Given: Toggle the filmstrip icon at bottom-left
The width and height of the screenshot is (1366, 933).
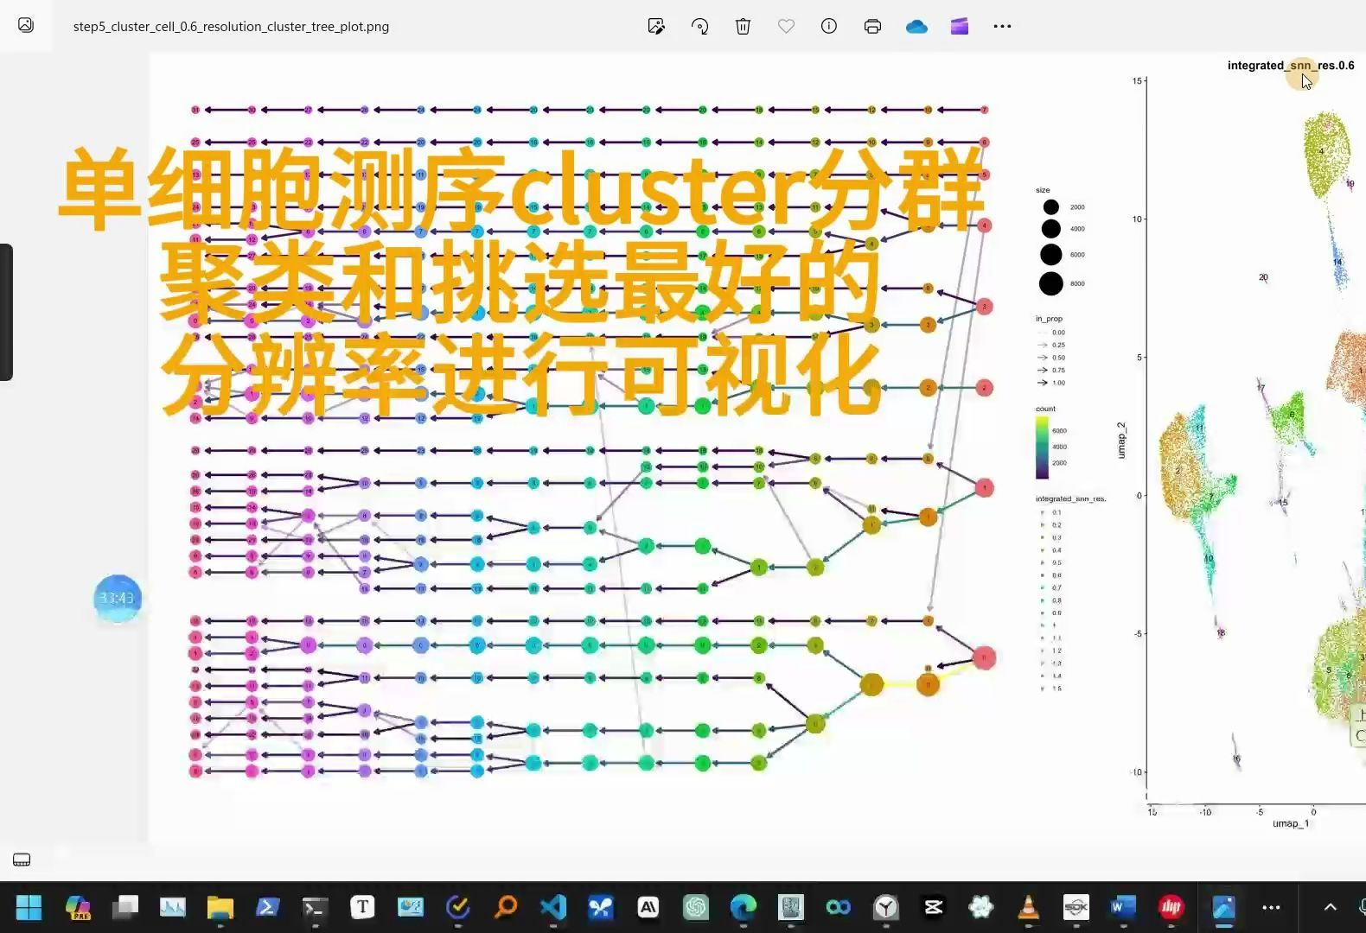Looking at the screenshot, I should [22, 860].
